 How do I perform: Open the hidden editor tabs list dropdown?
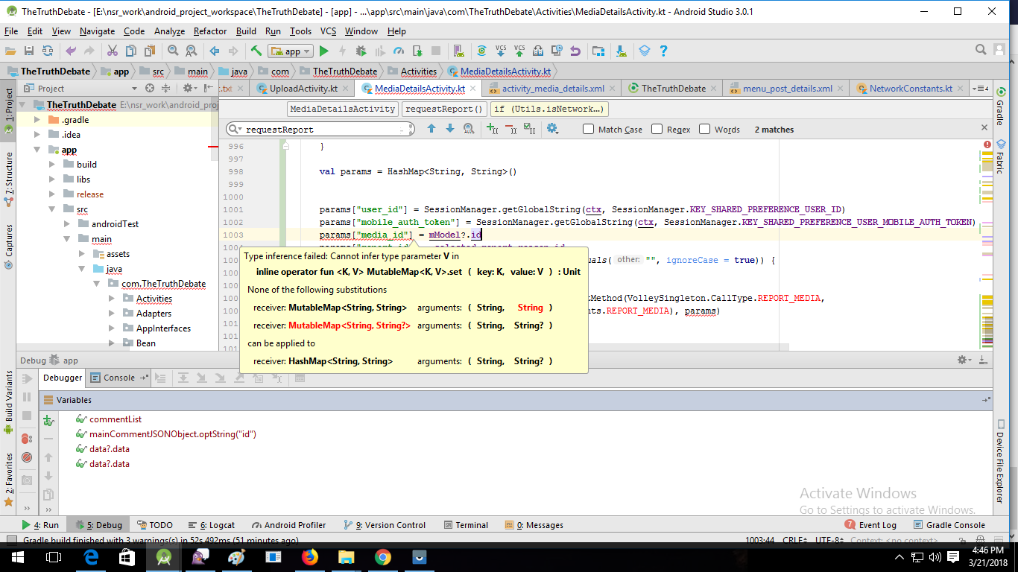(981, 88)
